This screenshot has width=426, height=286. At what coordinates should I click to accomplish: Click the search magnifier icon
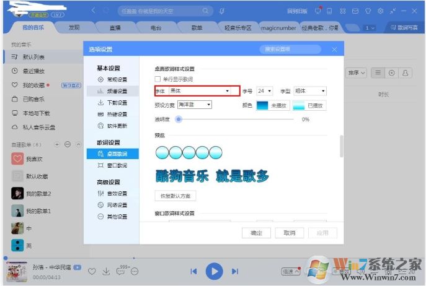click(x=205, y=11)
